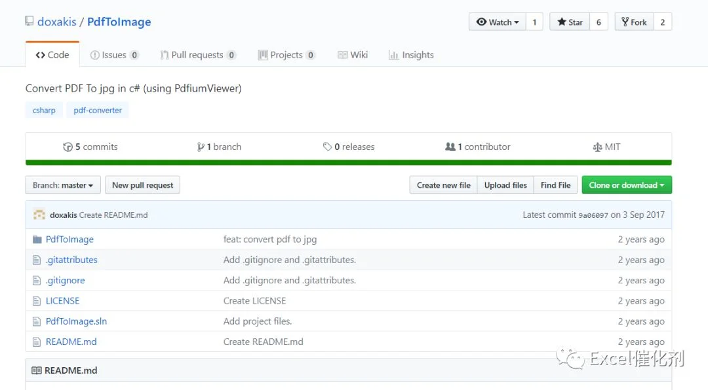The image size is (708, 390).
Task: Click the green language bar
Action: (x=349, y=162)
